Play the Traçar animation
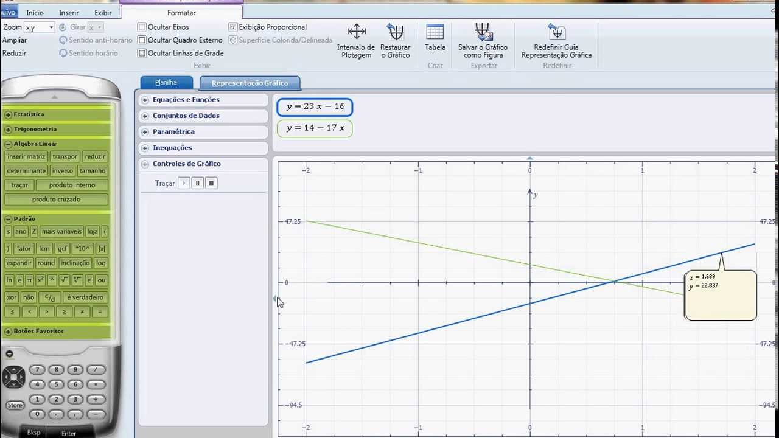Viewport: 779px width, 438px height. click(x=184, y=183)
